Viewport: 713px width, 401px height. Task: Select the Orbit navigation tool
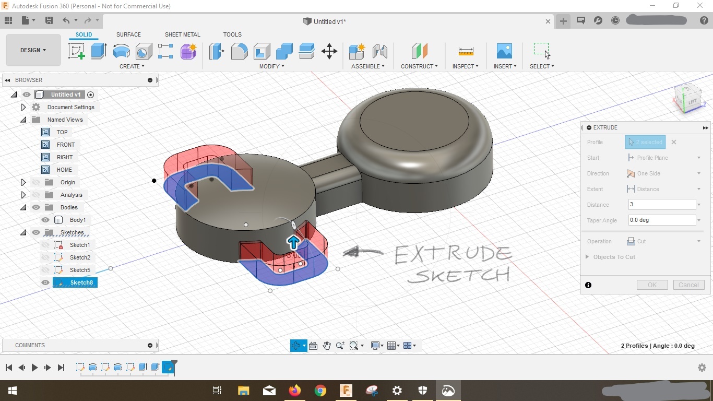click(x=296, y=346)
